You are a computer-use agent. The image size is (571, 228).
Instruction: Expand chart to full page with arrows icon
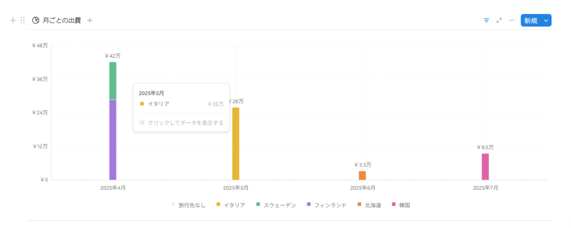click(499, 21)
